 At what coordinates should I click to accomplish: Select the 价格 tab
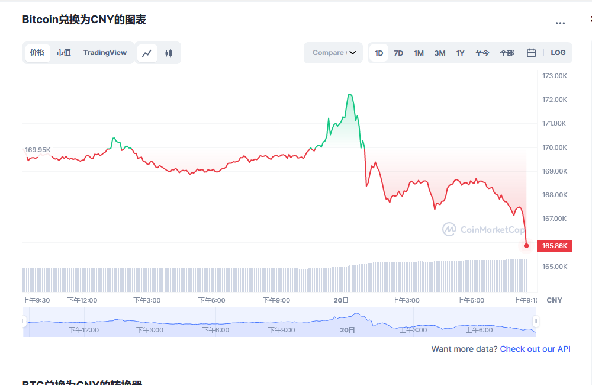[x=37, y=53]
